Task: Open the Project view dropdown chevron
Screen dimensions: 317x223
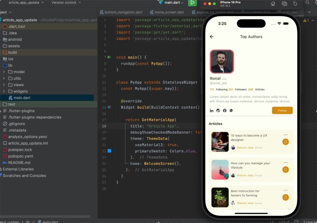Action: [10, 12]
